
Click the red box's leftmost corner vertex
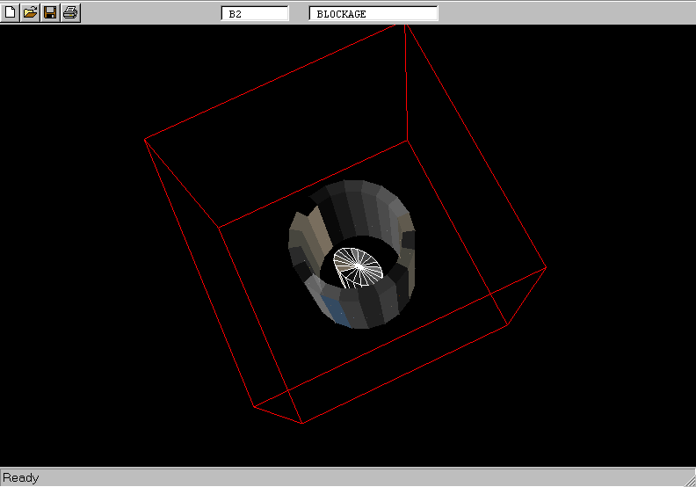[145, 139]
